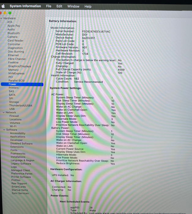Select Profiles under Software
The image size is (192, 214).
[16, 180]
